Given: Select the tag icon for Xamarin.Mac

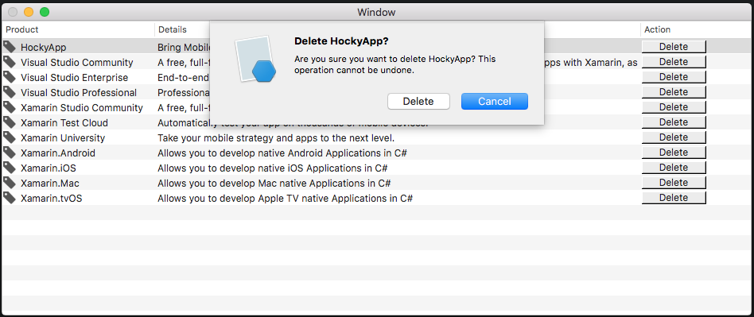Looking at the screenshot, I should [x=10, y=183].
